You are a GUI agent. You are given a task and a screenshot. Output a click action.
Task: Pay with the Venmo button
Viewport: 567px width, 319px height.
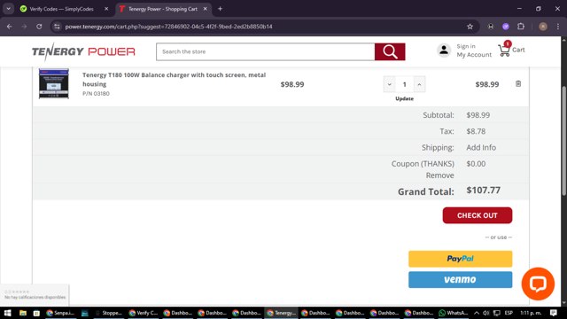pyautogui.click(x=461, y=280)
